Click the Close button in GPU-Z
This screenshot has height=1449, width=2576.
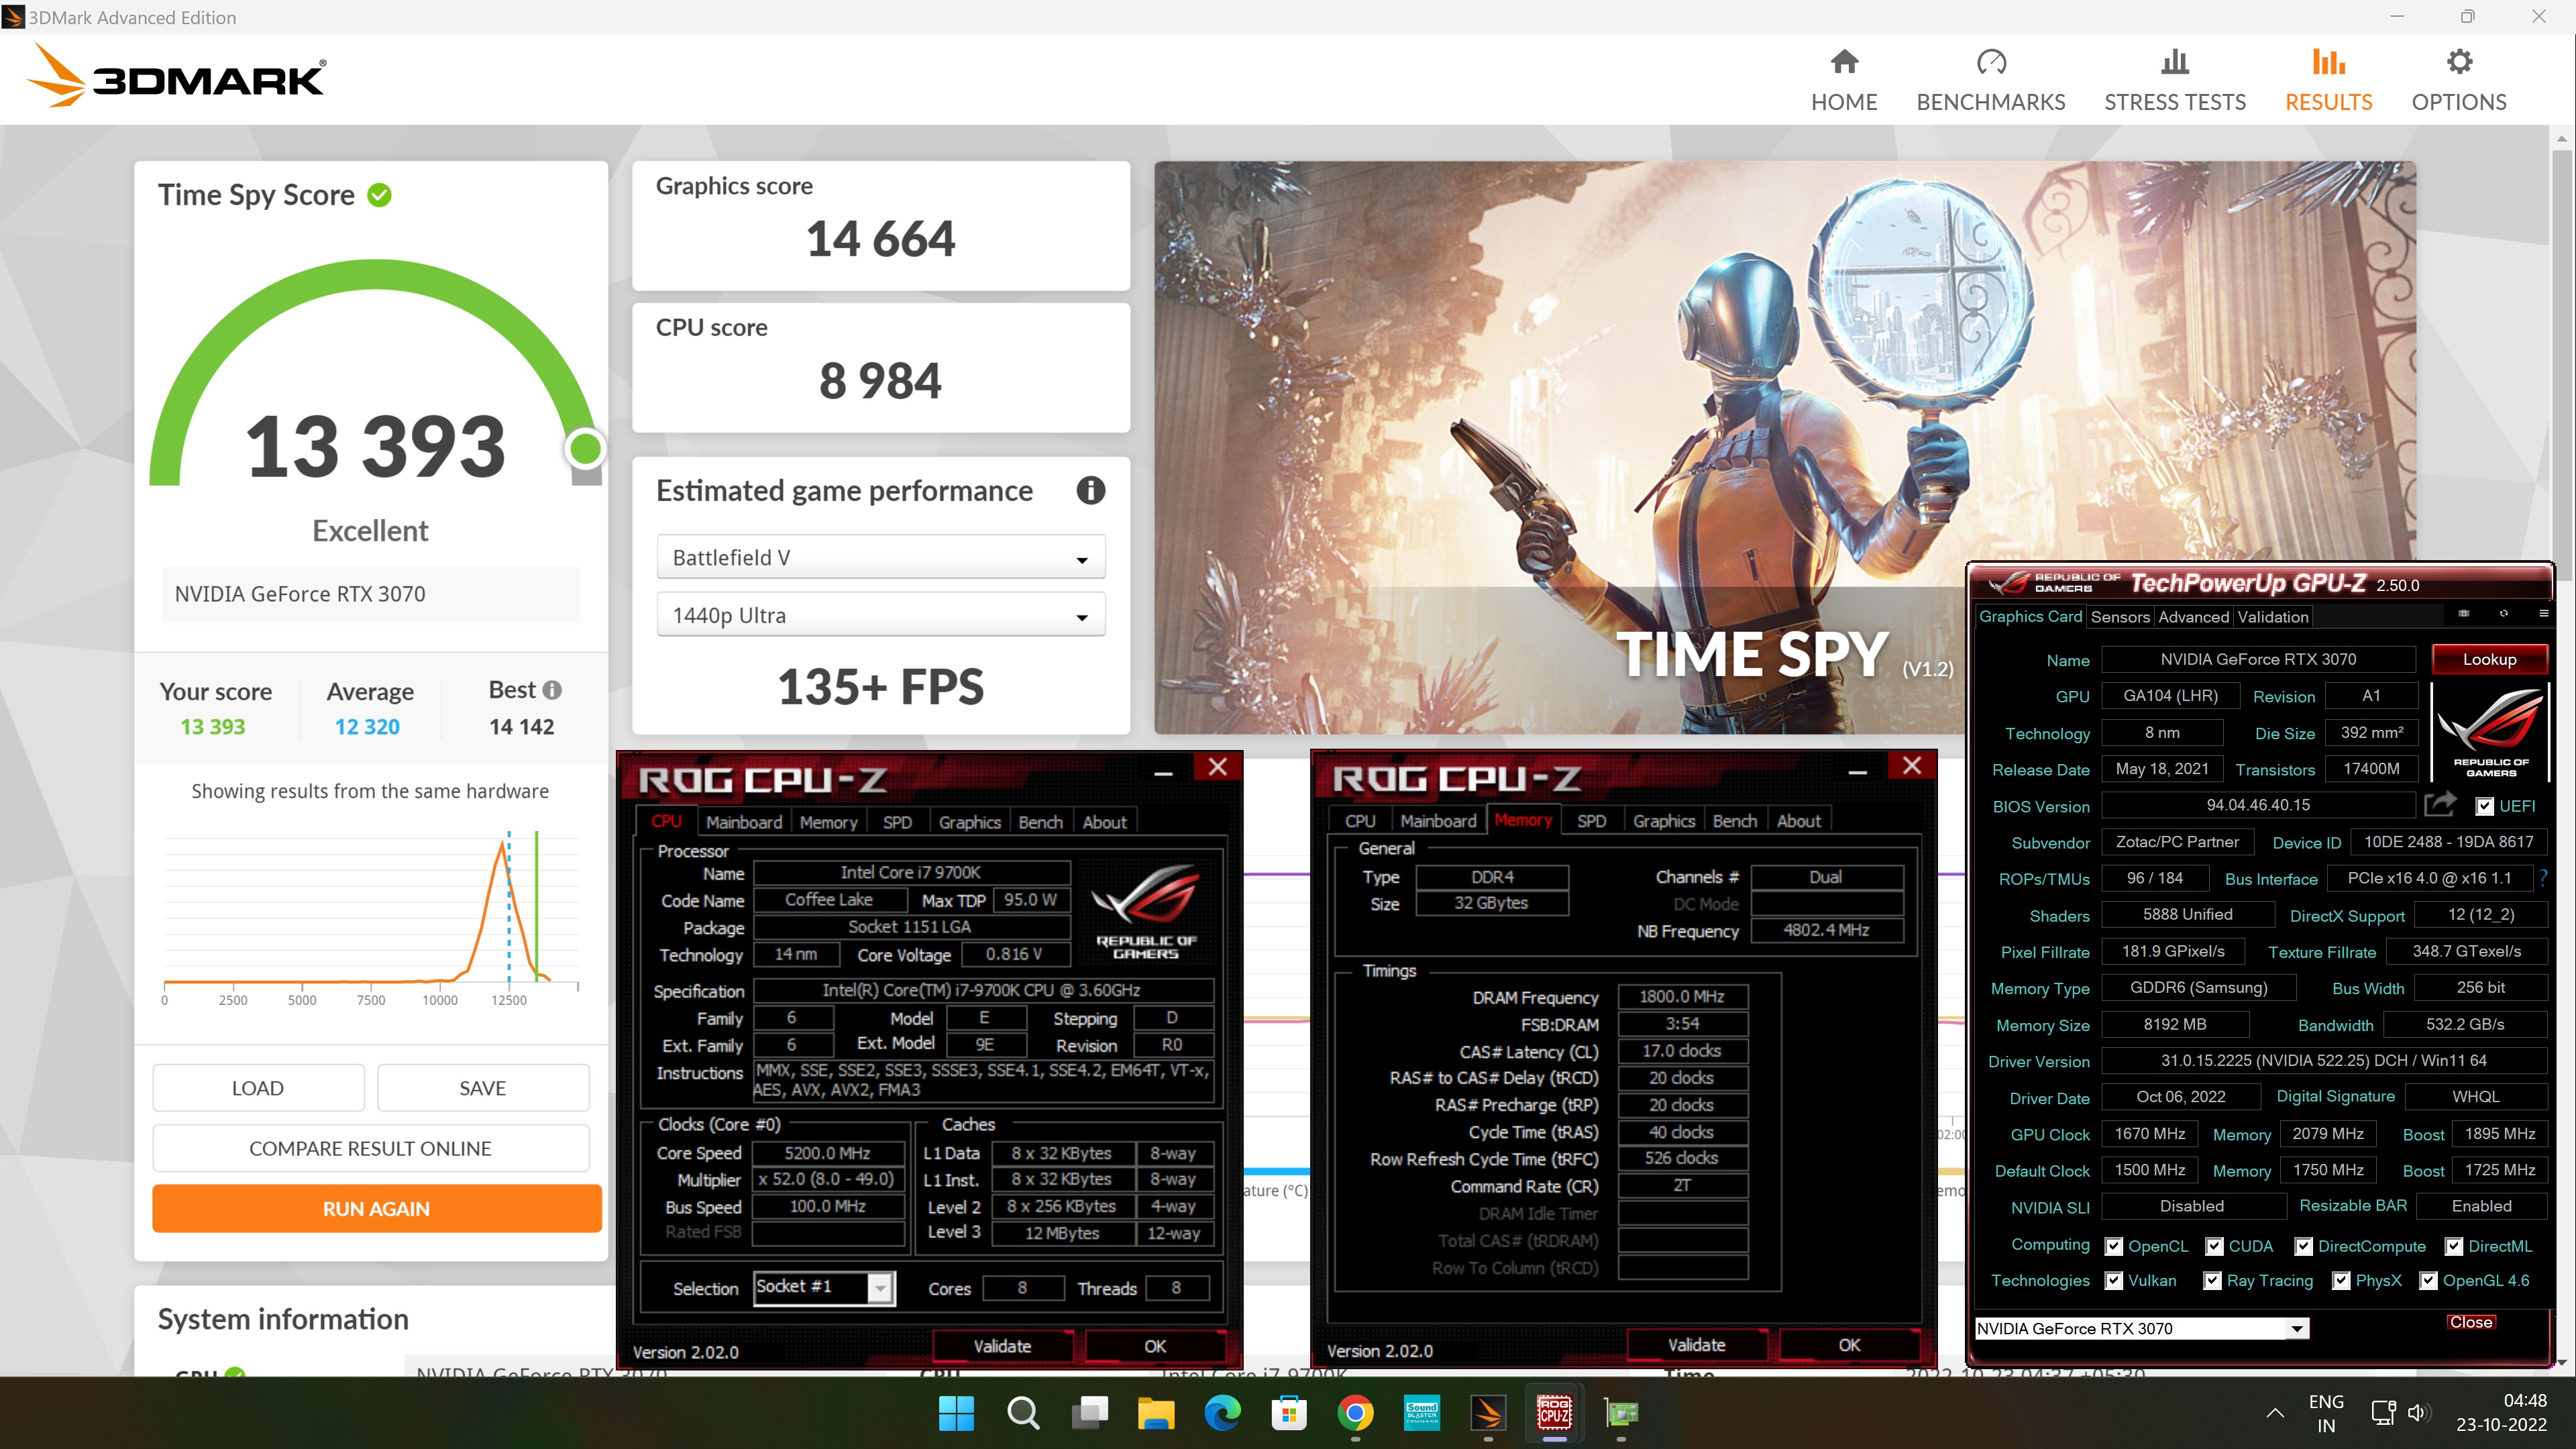pos(2470,1321)
